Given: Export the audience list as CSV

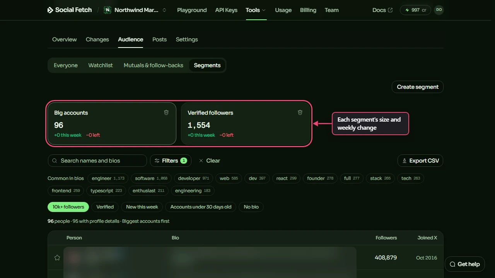Looking at the screenshot, I should click(420, 161).
